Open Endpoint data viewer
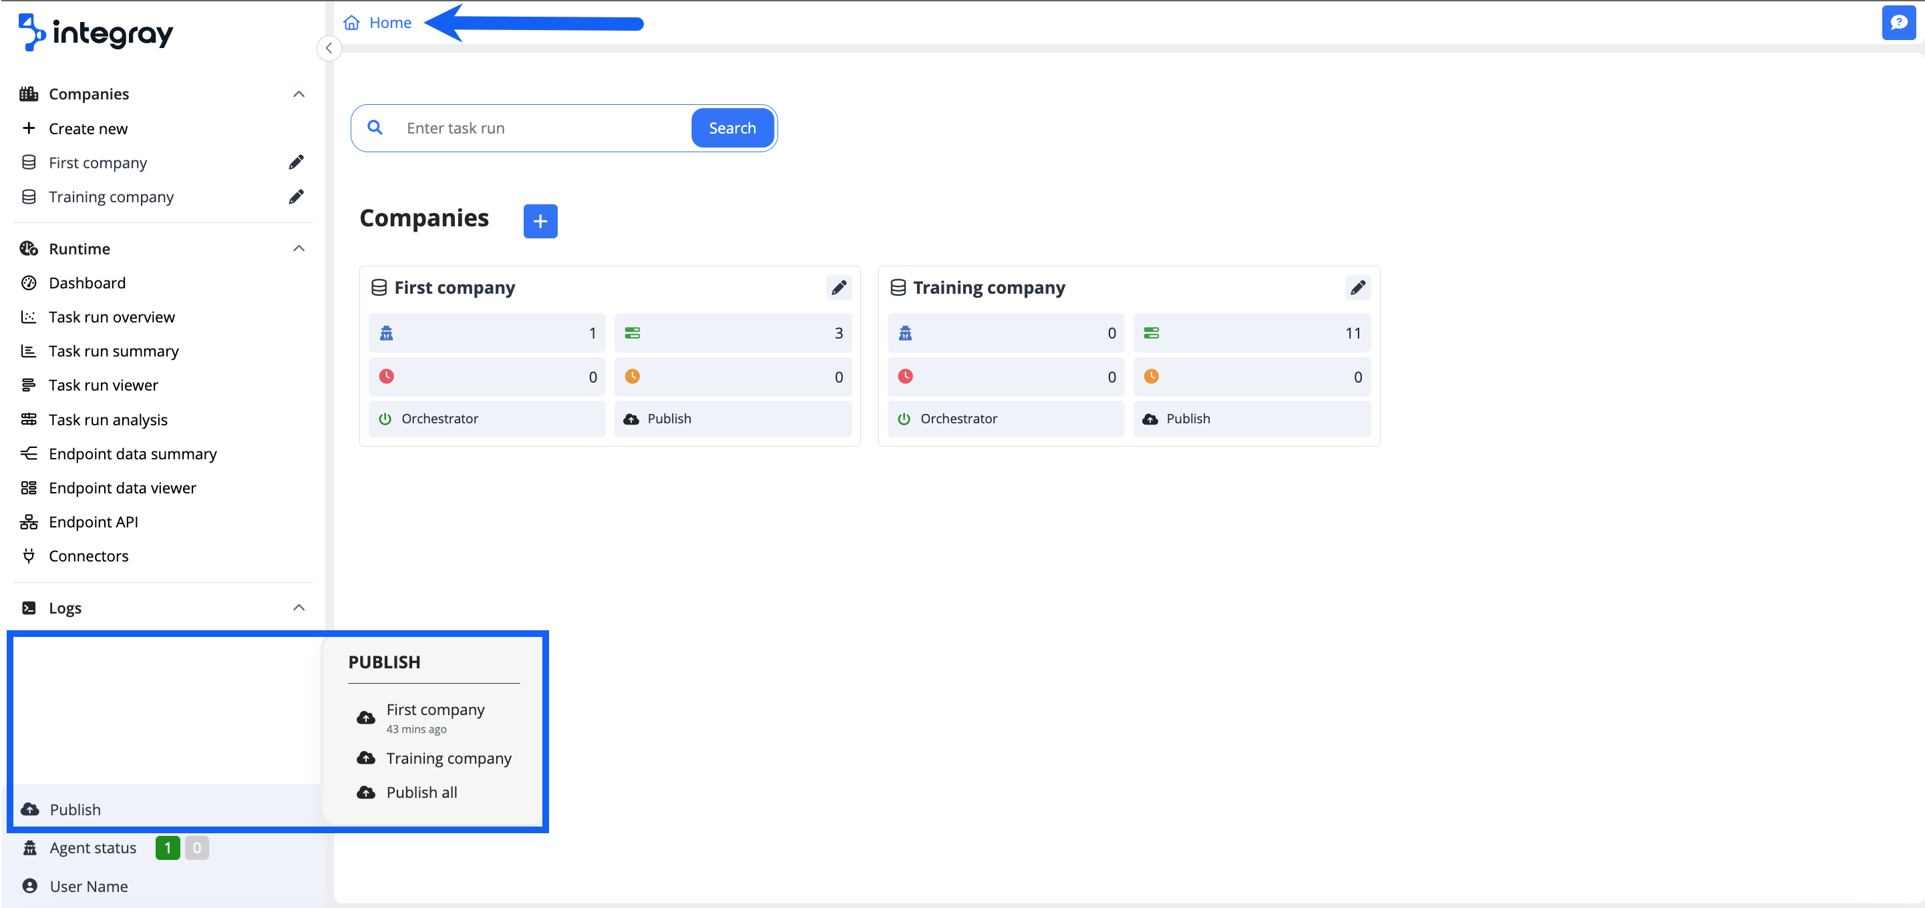The height and width of the screenshot is (908, 1925). click(122, 487)
